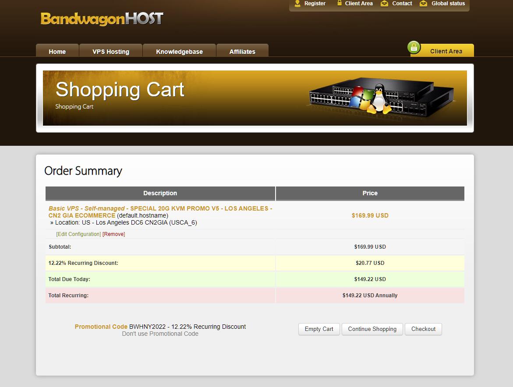The image size is (513, 387).
Task: Click the Global status text link
Action: (x=448, y=4)
